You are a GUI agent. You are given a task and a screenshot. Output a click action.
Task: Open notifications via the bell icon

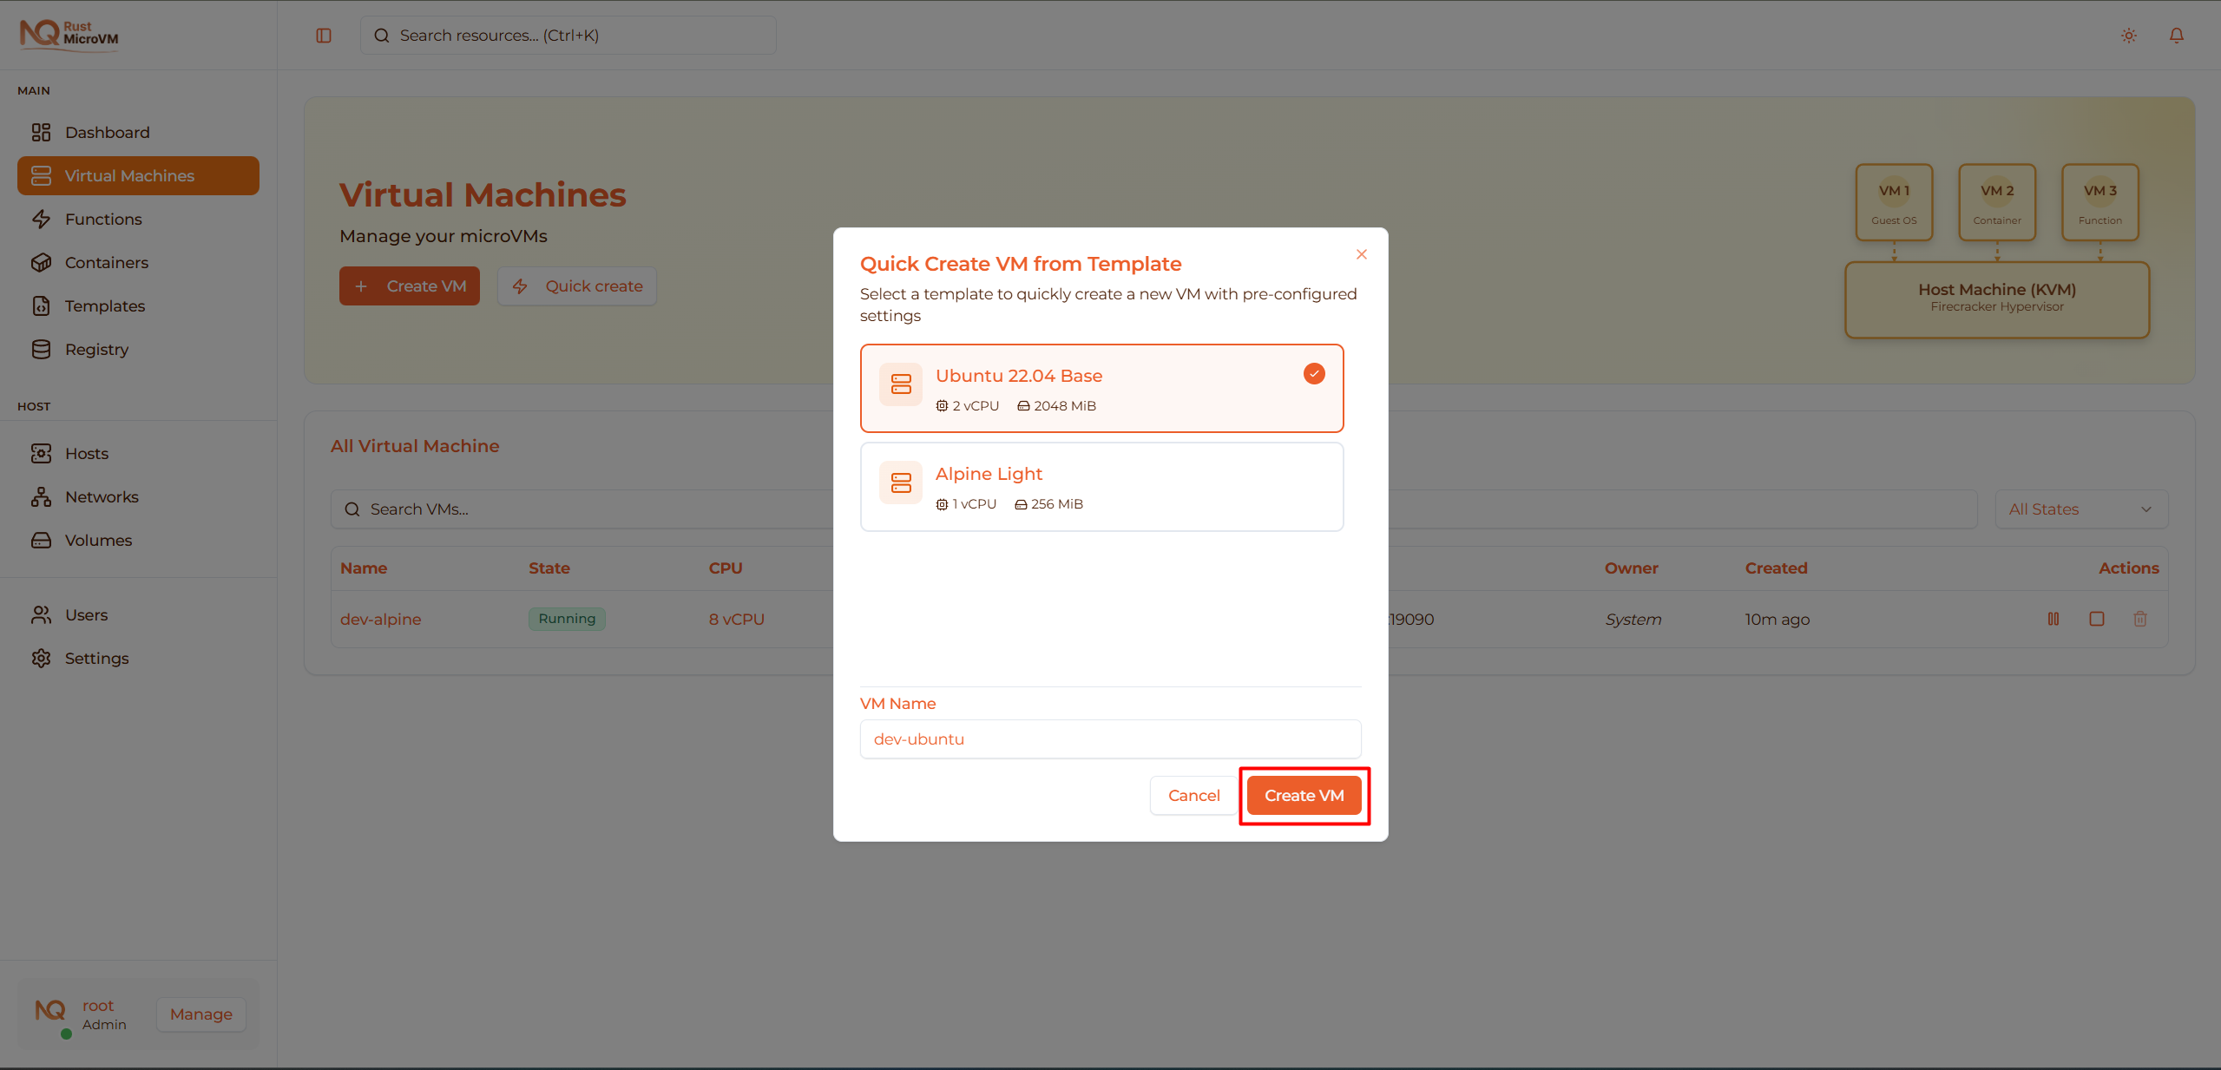2177,36
